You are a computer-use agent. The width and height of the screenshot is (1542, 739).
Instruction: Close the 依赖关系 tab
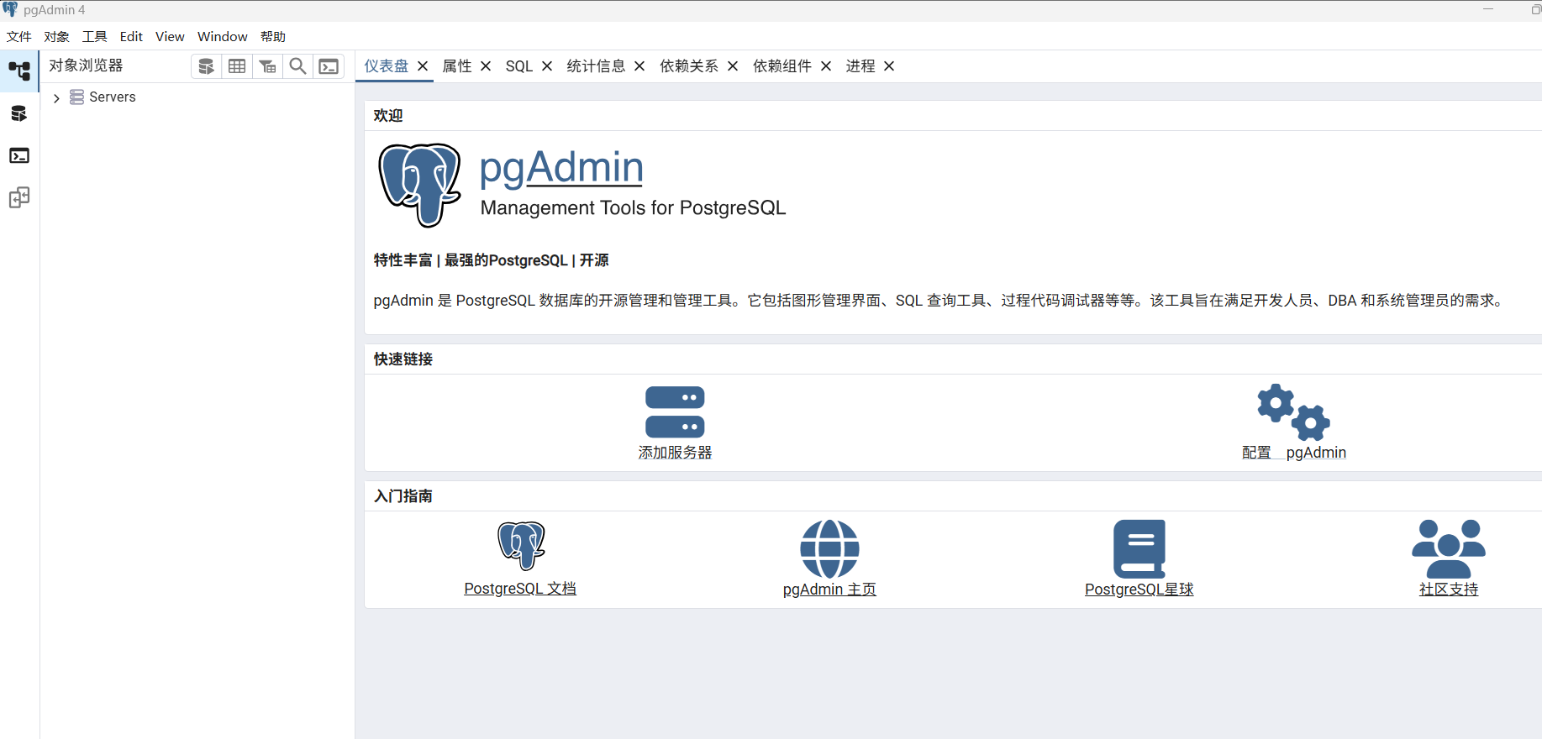click(733, 66)
